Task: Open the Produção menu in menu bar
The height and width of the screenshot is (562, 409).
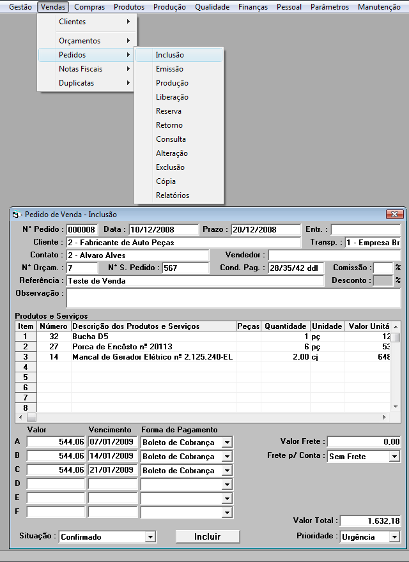Action: coord(170,7)
